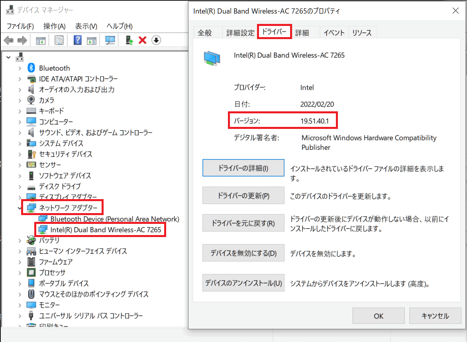Open the 表示(V) menu
The height and width of the screenshot is (342, 467).
(86, 26)
